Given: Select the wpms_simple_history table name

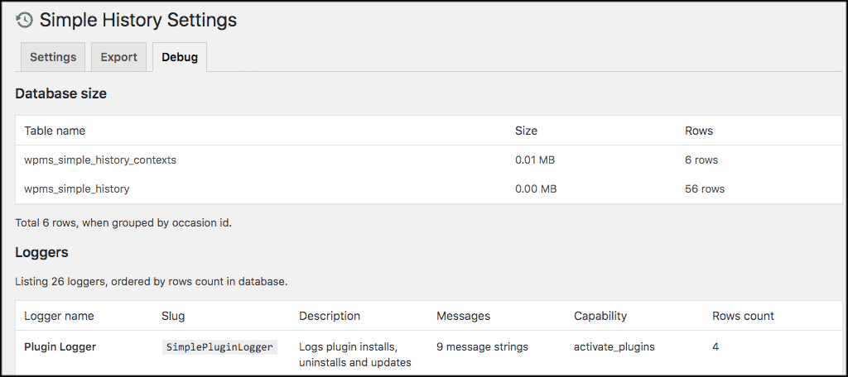Looking at the screenshot, I should [77, 188].
